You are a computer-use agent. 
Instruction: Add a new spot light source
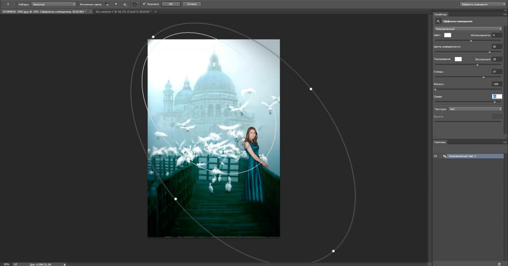point(107,4)
